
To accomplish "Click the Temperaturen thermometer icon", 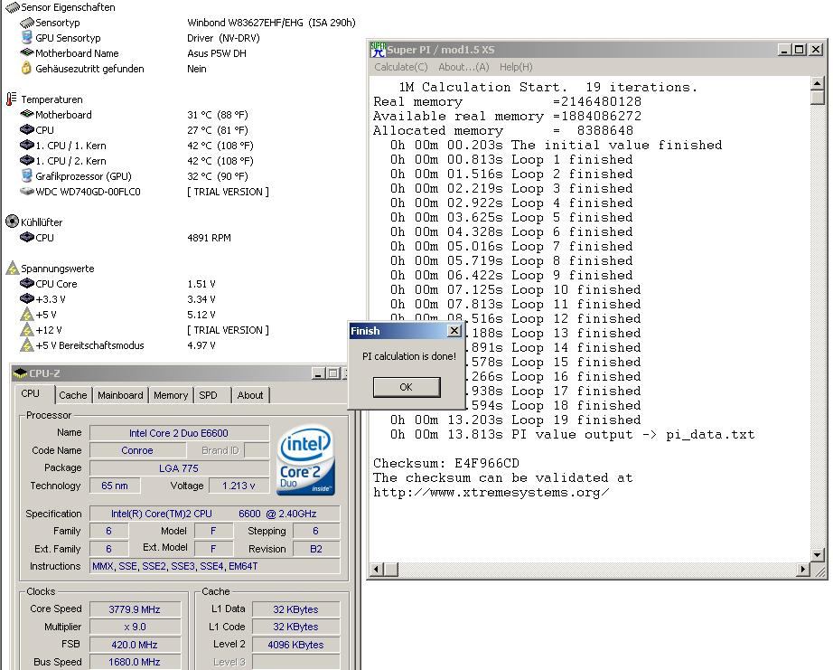I will click(12, 99).
